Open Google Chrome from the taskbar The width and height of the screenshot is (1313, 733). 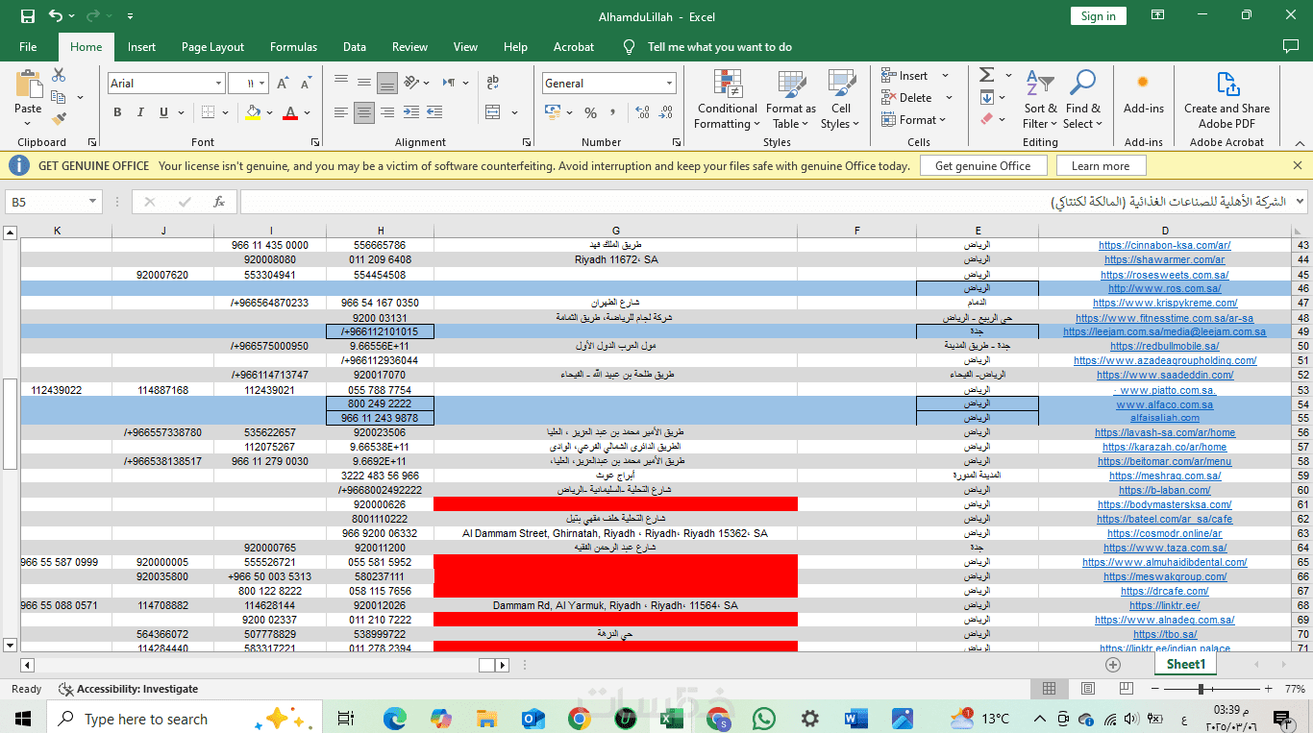tap(580, 719)
